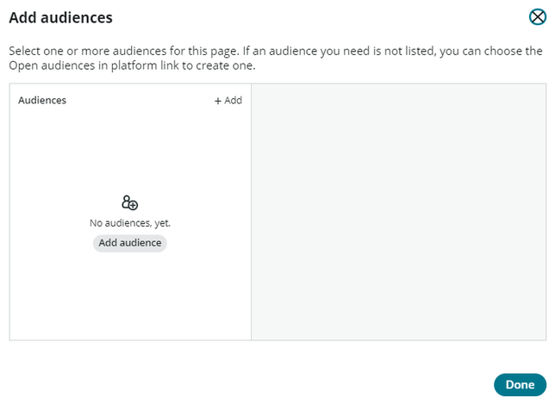Close the Add audiences dialog

point(537,17)
